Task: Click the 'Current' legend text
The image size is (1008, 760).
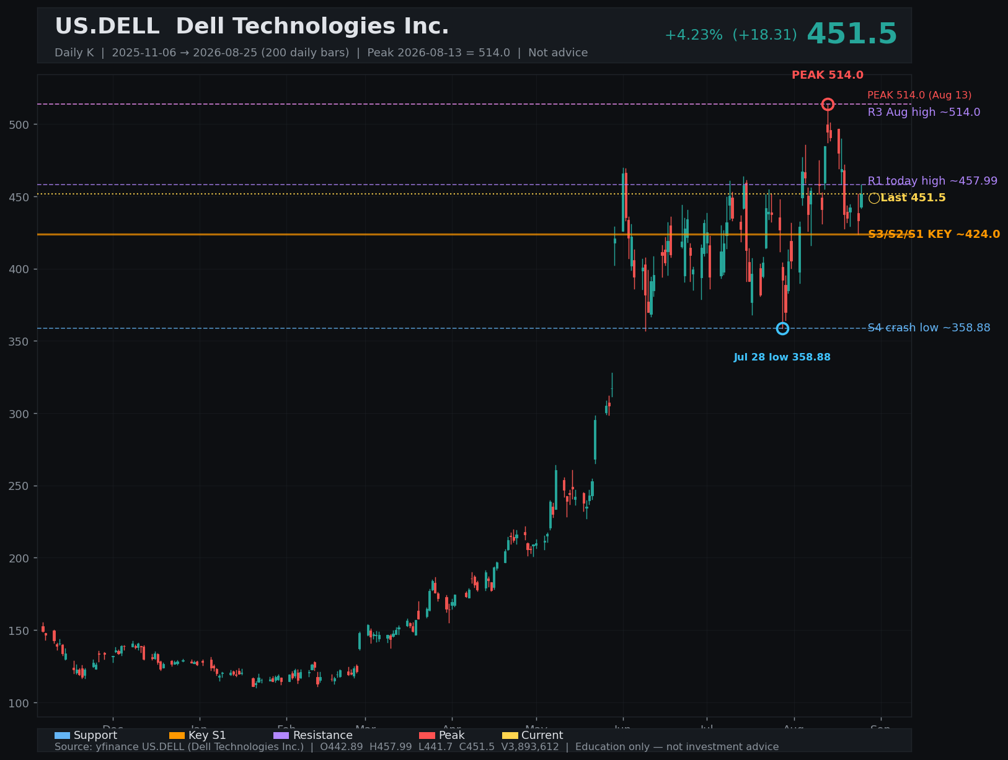Action: click(x=542, y=735)
